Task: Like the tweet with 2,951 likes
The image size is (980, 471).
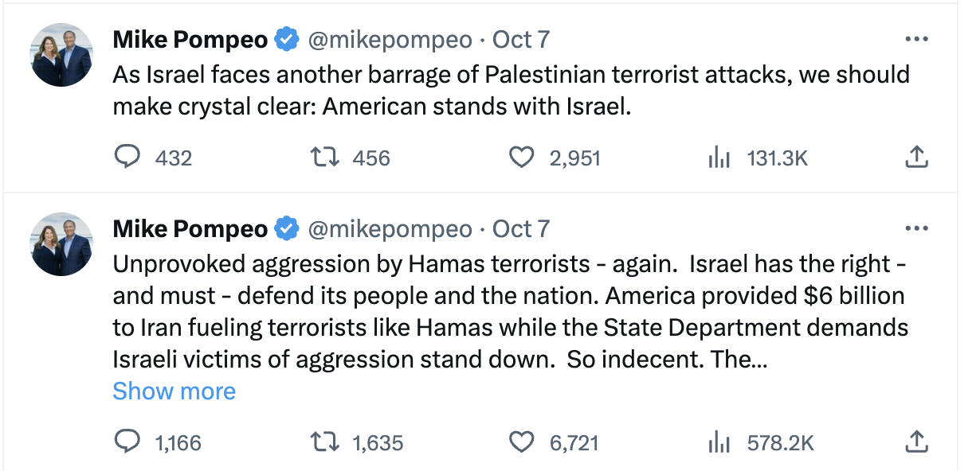Action: (521, 158)
